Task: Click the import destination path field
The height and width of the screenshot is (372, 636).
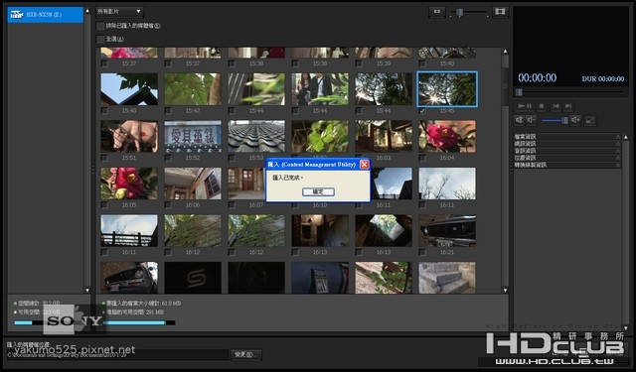Action: 117,355
